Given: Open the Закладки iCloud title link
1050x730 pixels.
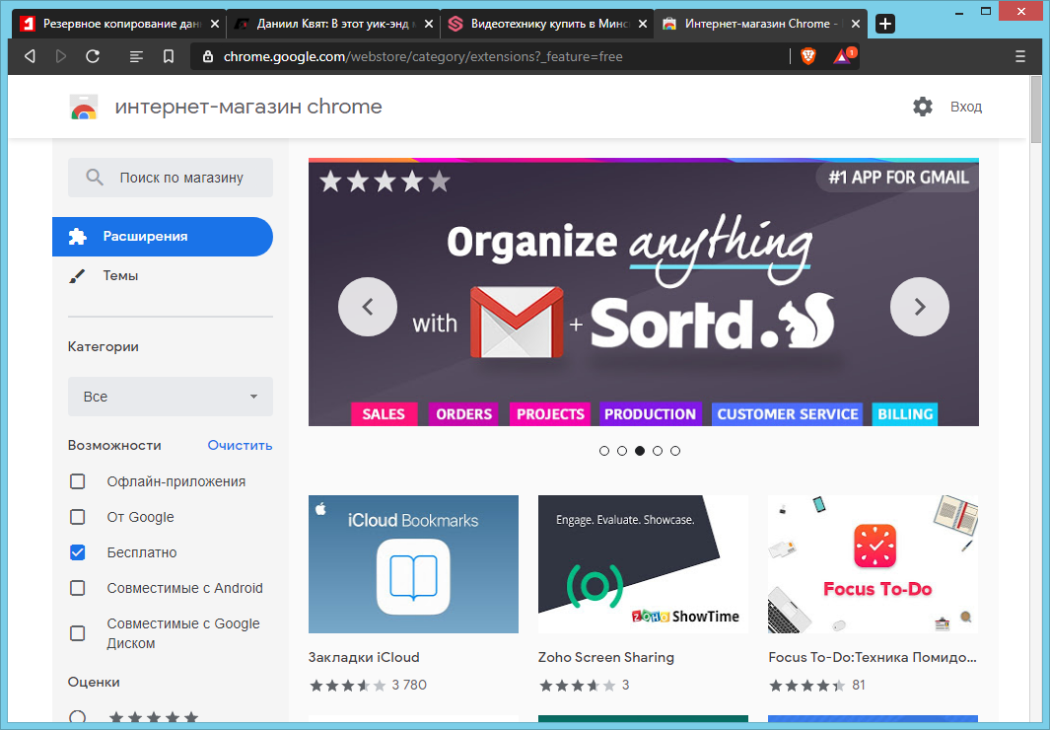Looking at the screenshot, I should [x=364, y=657].
